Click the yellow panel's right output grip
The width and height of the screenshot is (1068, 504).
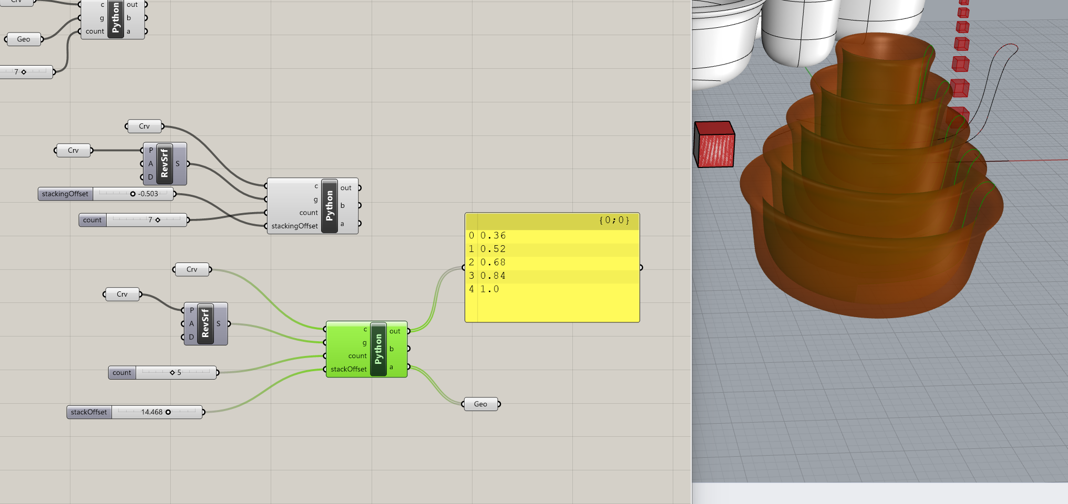[641, 268]
